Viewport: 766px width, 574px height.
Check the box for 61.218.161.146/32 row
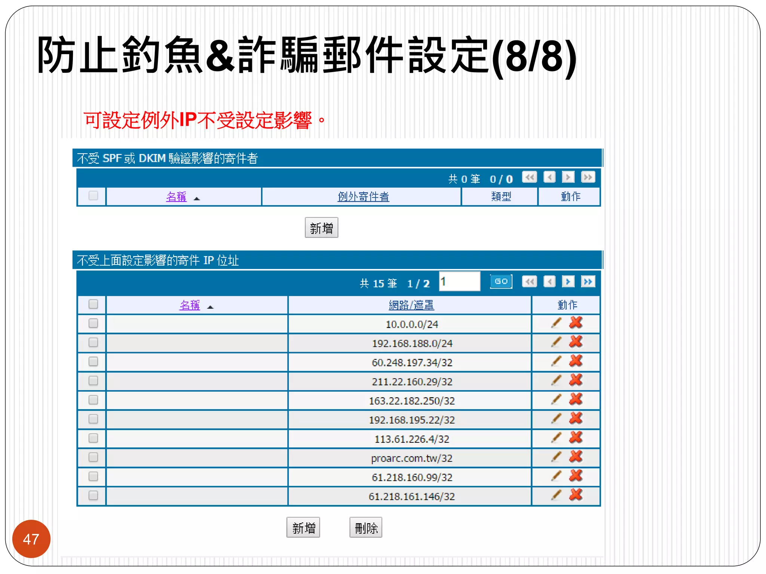(93, 495)
